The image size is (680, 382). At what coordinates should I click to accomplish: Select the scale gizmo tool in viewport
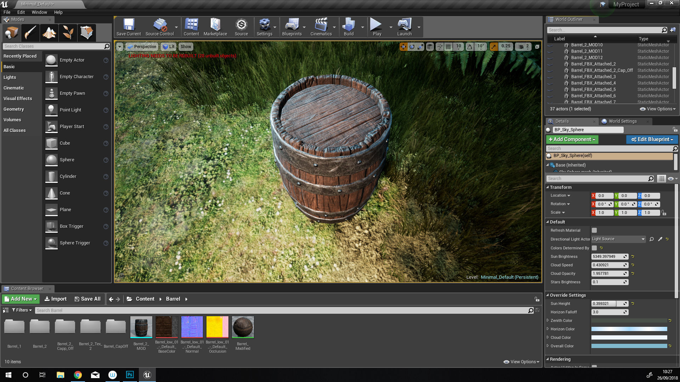[x=420, y=46]
